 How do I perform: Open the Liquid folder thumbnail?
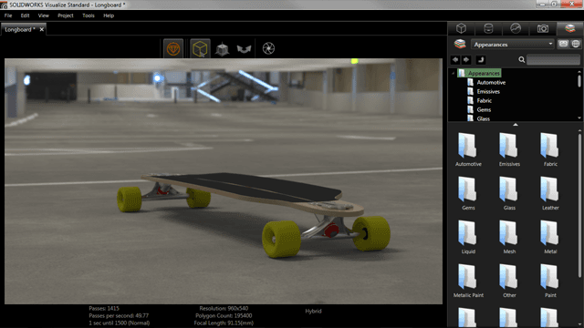468,237
